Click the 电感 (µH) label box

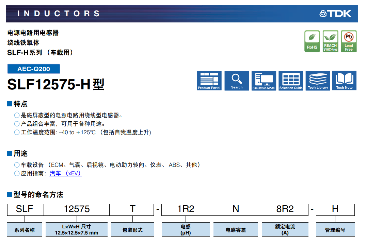[186, 229]
